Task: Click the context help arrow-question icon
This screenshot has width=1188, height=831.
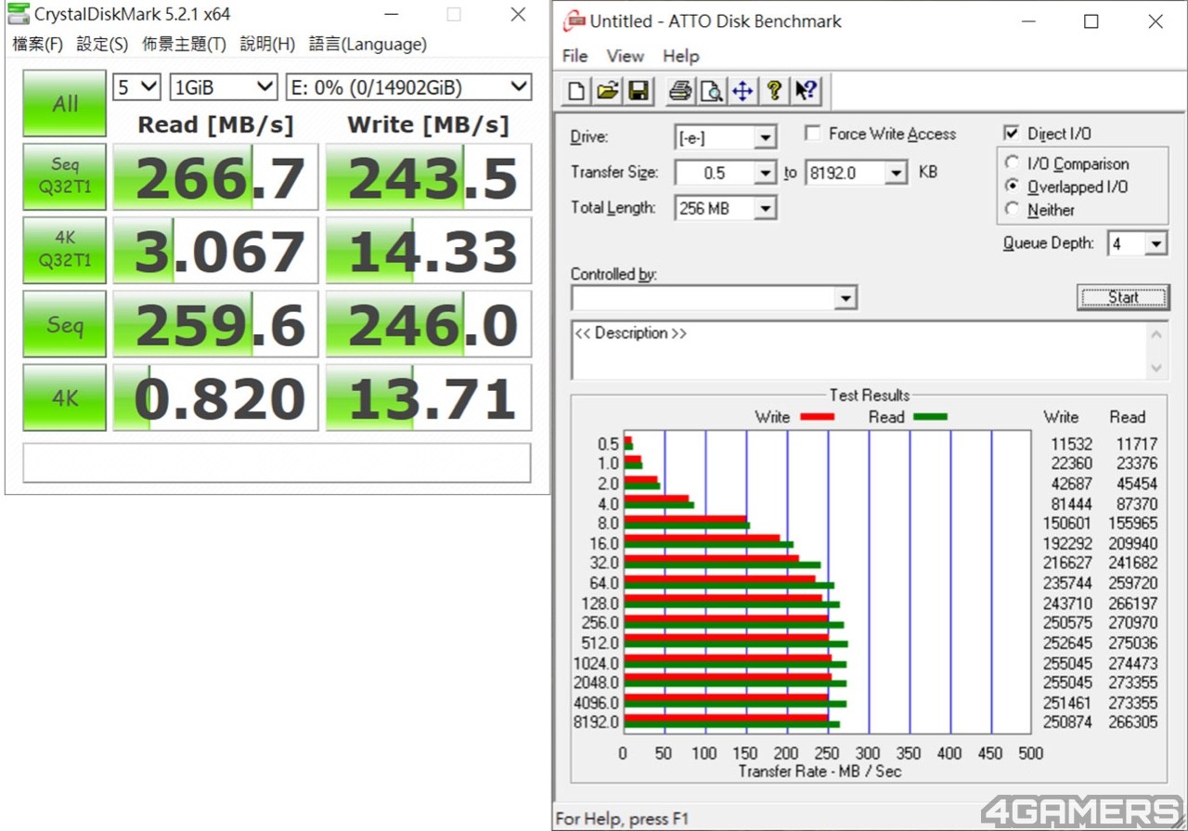Action: [805, 90]
